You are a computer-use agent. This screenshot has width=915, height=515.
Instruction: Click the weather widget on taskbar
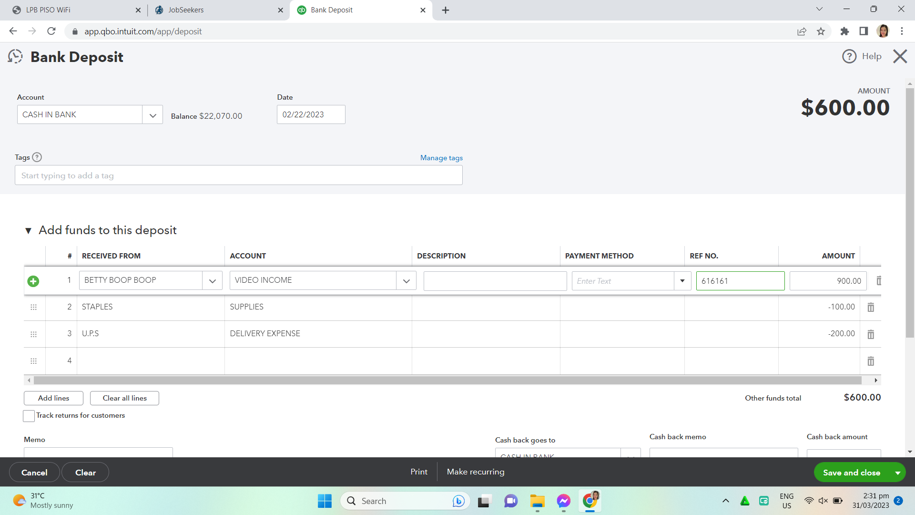[43, 501]
